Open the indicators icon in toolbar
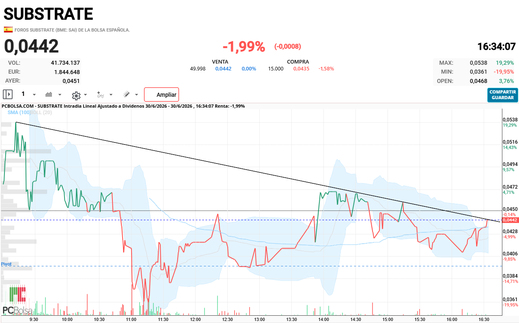This screenshot has height=323, width=519. (x=101, y=95)
